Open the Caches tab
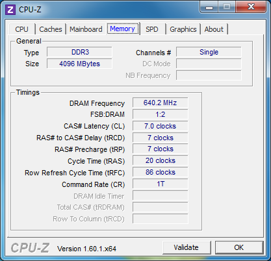271x261 pixels. pyautogui.click(x=51, y=29)
